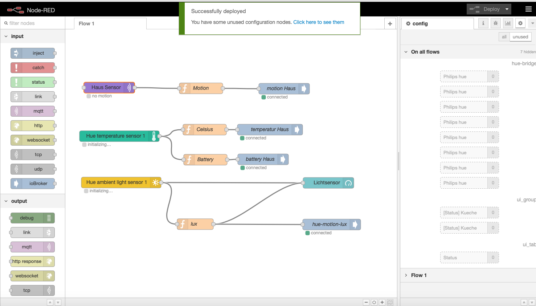This screenshot has width=536, height=306.
Task: Select the output tcp palette node
Action: pyautogui.click(x=33, y=290)
